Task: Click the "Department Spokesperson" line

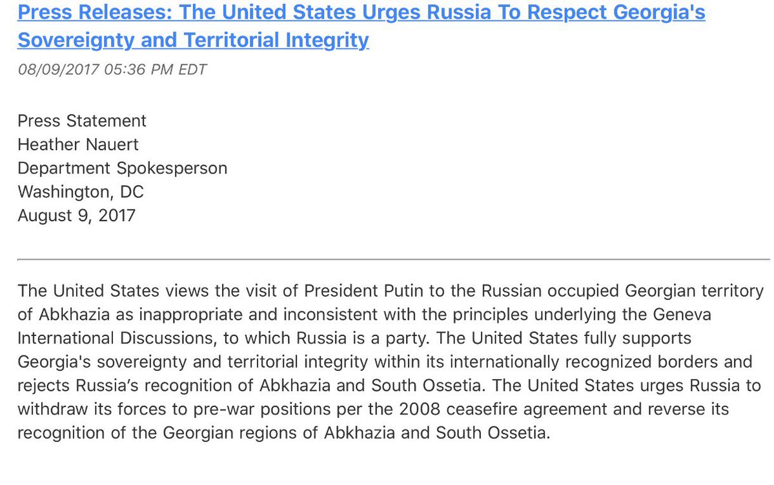Action: click(x=122, y=168)
